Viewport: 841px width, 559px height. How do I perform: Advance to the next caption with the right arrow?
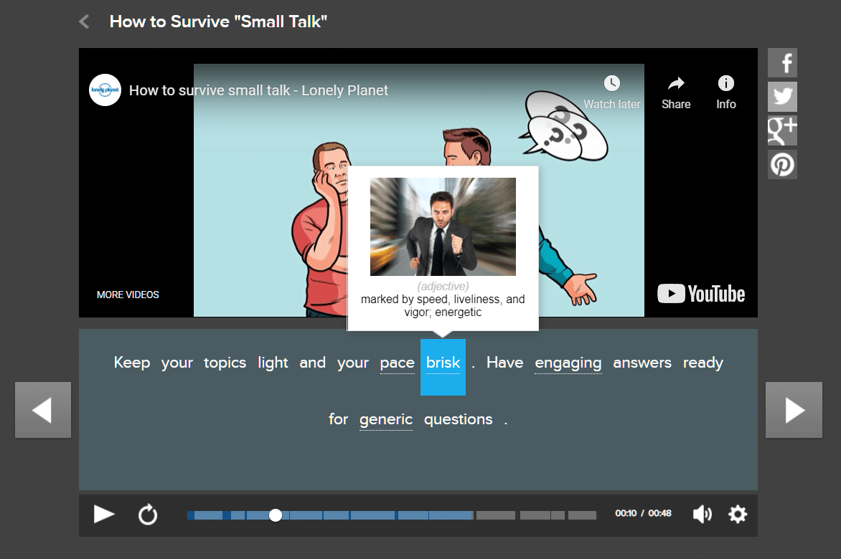794,410
